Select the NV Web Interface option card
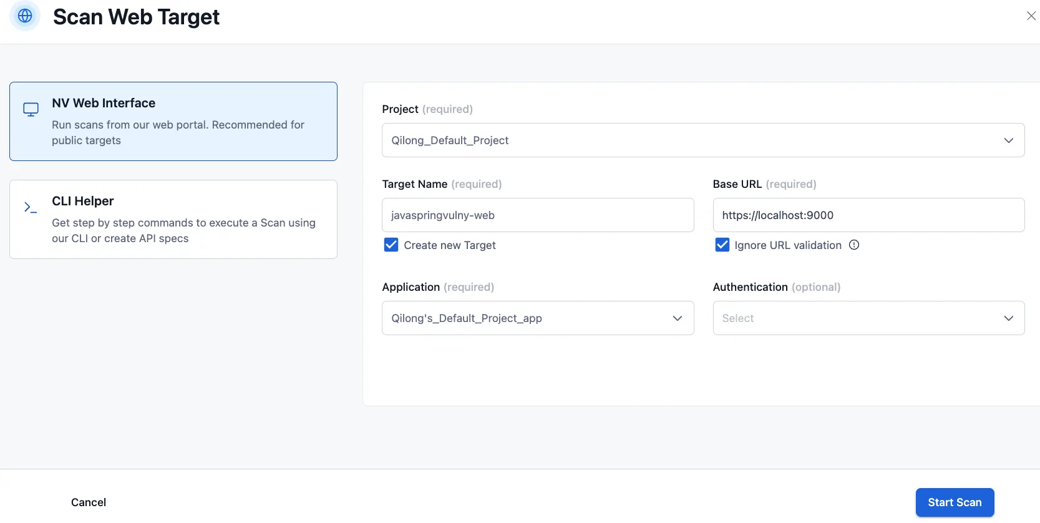This screenshot has height=523, width=1040. 173,121
